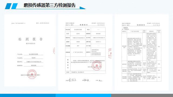Click the large 检测报告 heading on cover page

point(31,39)
